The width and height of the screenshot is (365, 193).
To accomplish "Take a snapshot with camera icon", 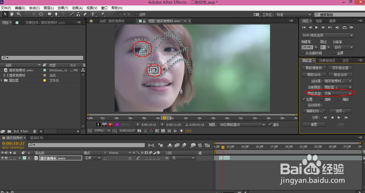I will 139,131.
